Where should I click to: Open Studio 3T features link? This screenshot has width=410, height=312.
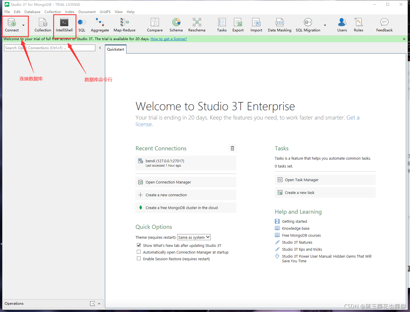[x=297, y=242]
